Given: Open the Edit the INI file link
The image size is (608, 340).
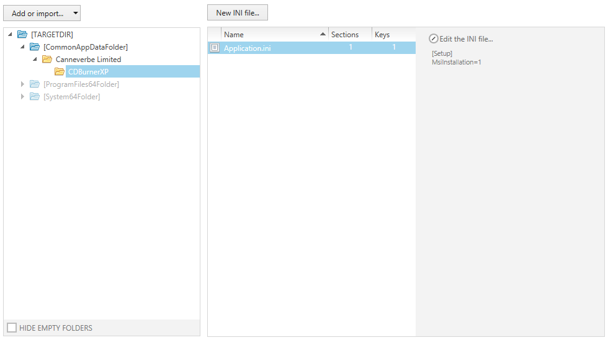Looking at the screenshot, I should 466,39.
